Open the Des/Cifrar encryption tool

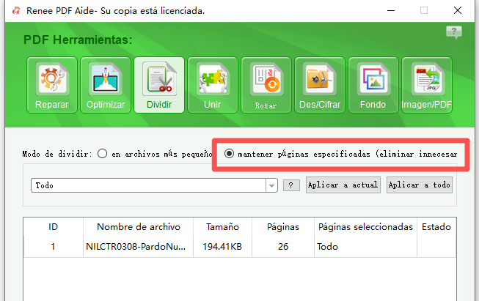[x=320, y=85]
